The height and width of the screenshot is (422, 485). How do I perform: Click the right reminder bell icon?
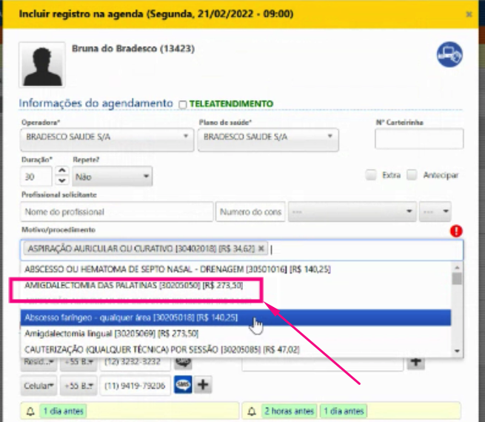(x=252, y=412)
